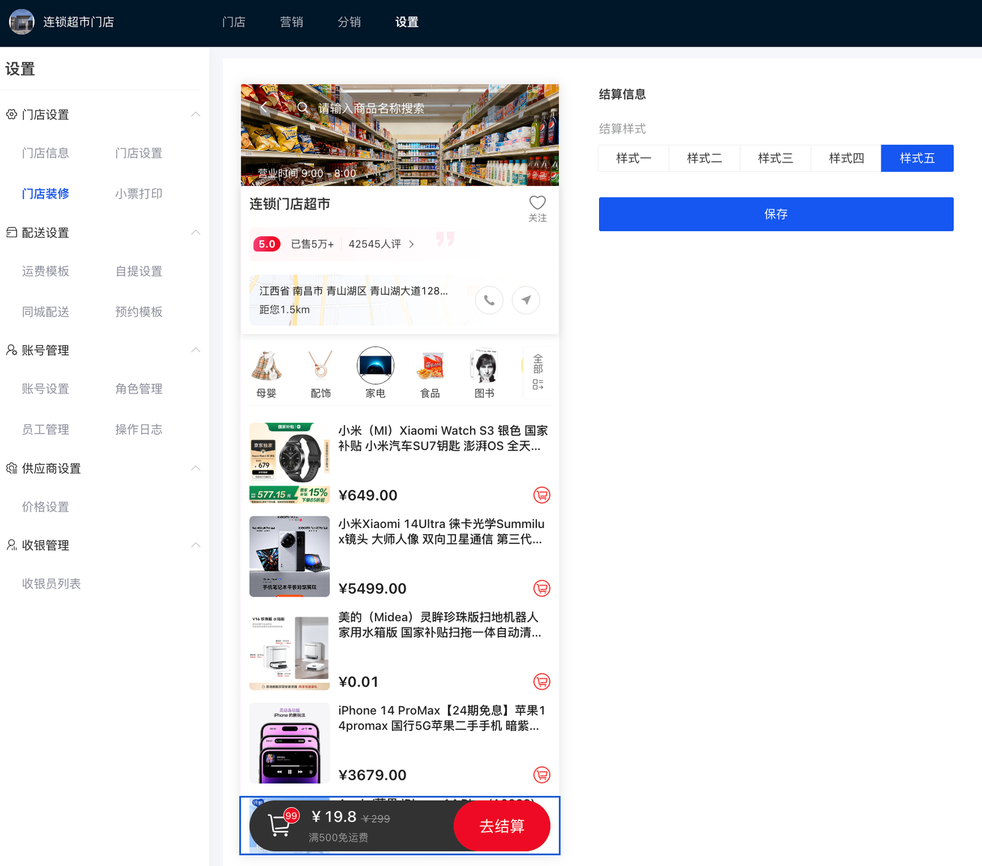Screen dimensions: 982x866
Task: Switch to the 营销 top menu
Action: pos(292,22)
